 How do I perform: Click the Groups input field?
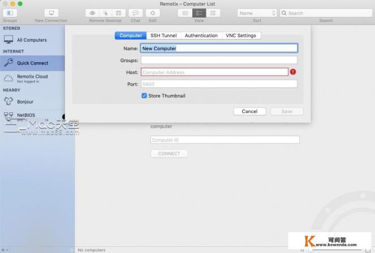219,60
